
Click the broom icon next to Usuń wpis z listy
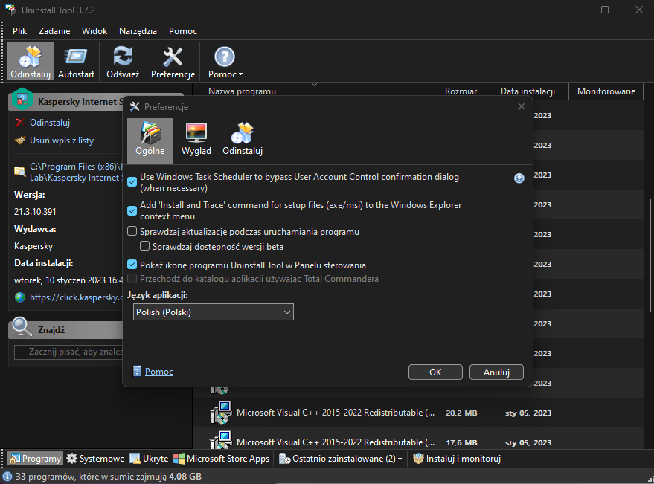pyautogui.click(x=19, y=140)
